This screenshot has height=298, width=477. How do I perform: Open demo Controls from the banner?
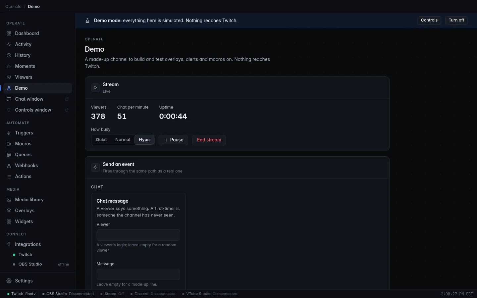pos(429,20)
